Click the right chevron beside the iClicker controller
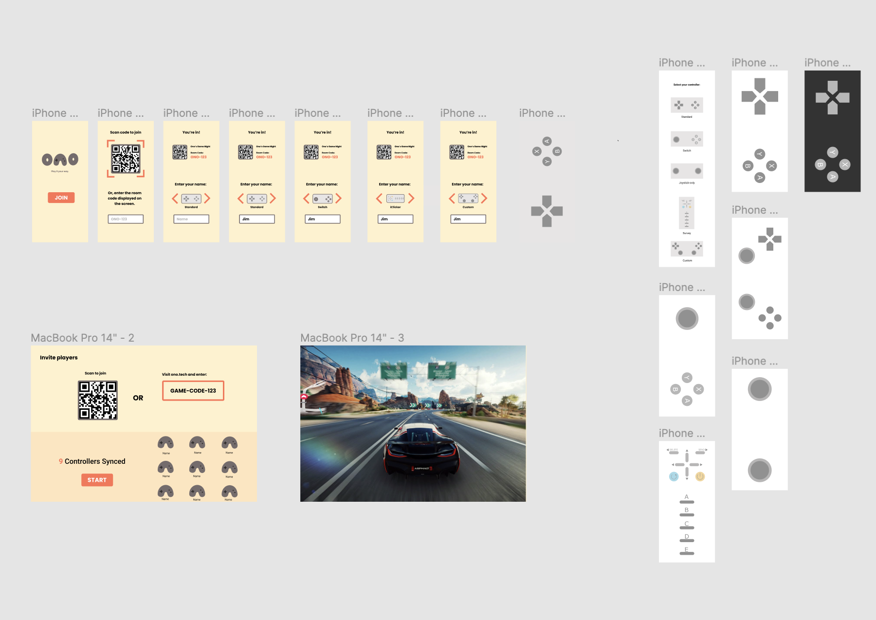Image resolution: width=876 pixels, height=620 pixels. (x=411, y=199)
